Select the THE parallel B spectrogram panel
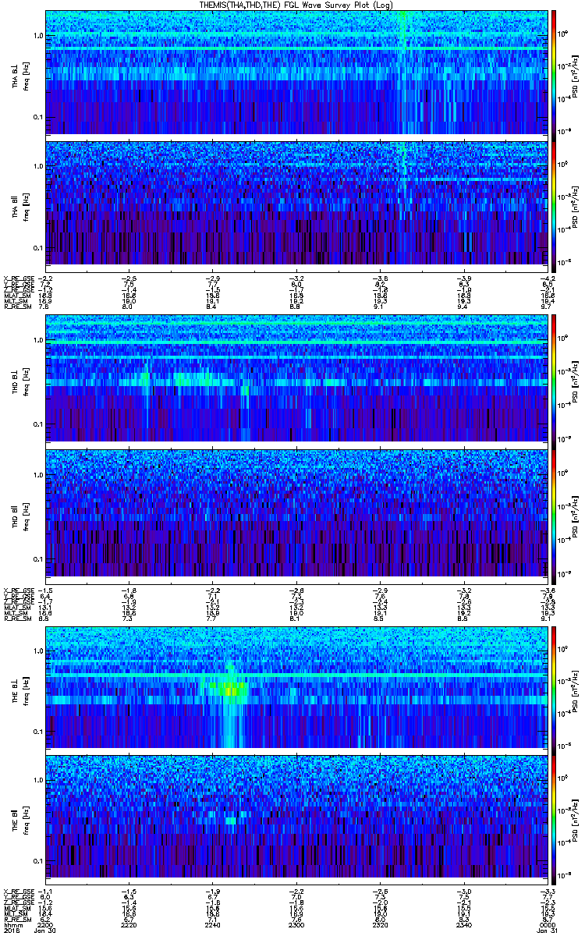Screen dimensions: 585x936 point(296,818)
